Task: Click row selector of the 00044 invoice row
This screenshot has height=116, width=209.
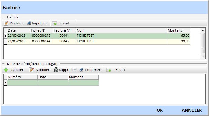Action: 5,36
